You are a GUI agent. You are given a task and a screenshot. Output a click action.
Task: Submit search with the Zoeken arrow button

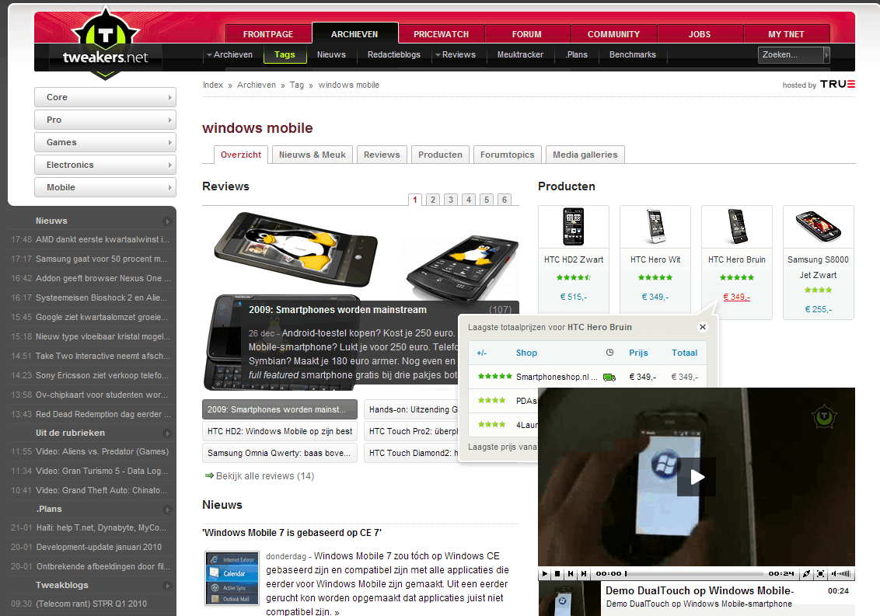click(826, 54)
